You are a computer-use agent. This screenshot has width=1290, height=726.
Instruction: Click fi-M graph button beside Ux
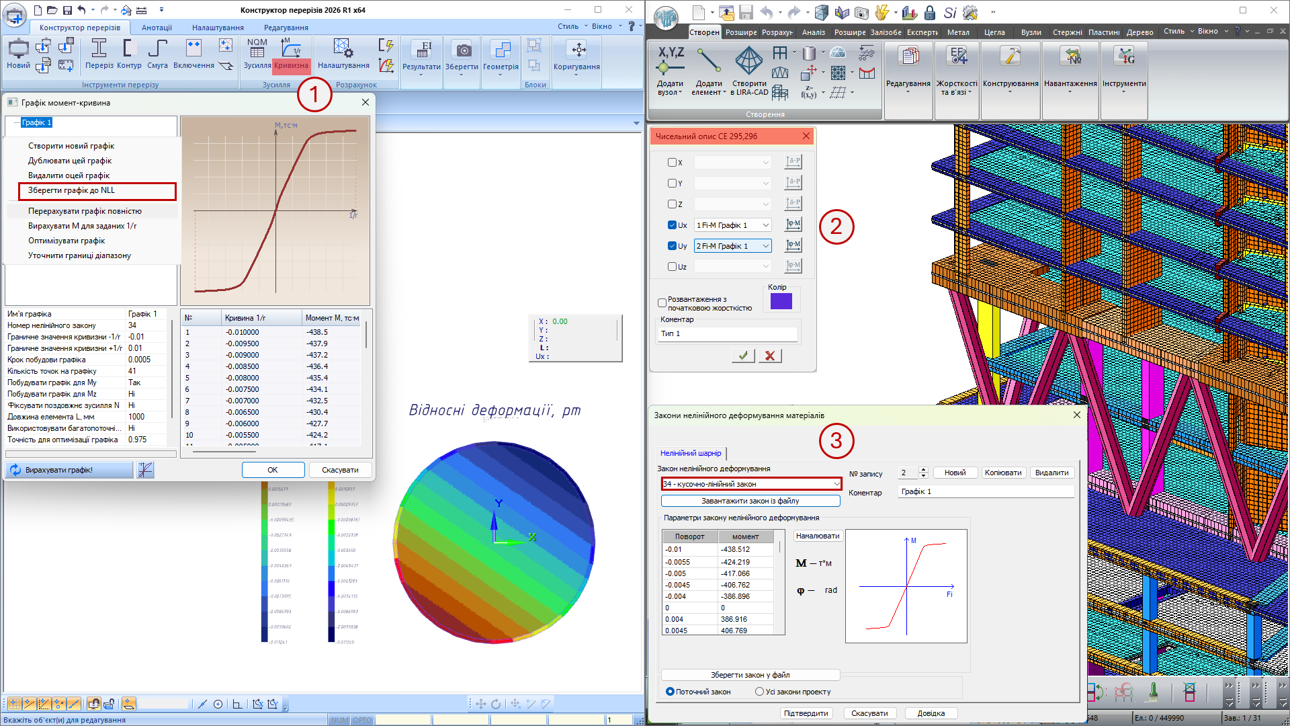click(x=793, y=225)
